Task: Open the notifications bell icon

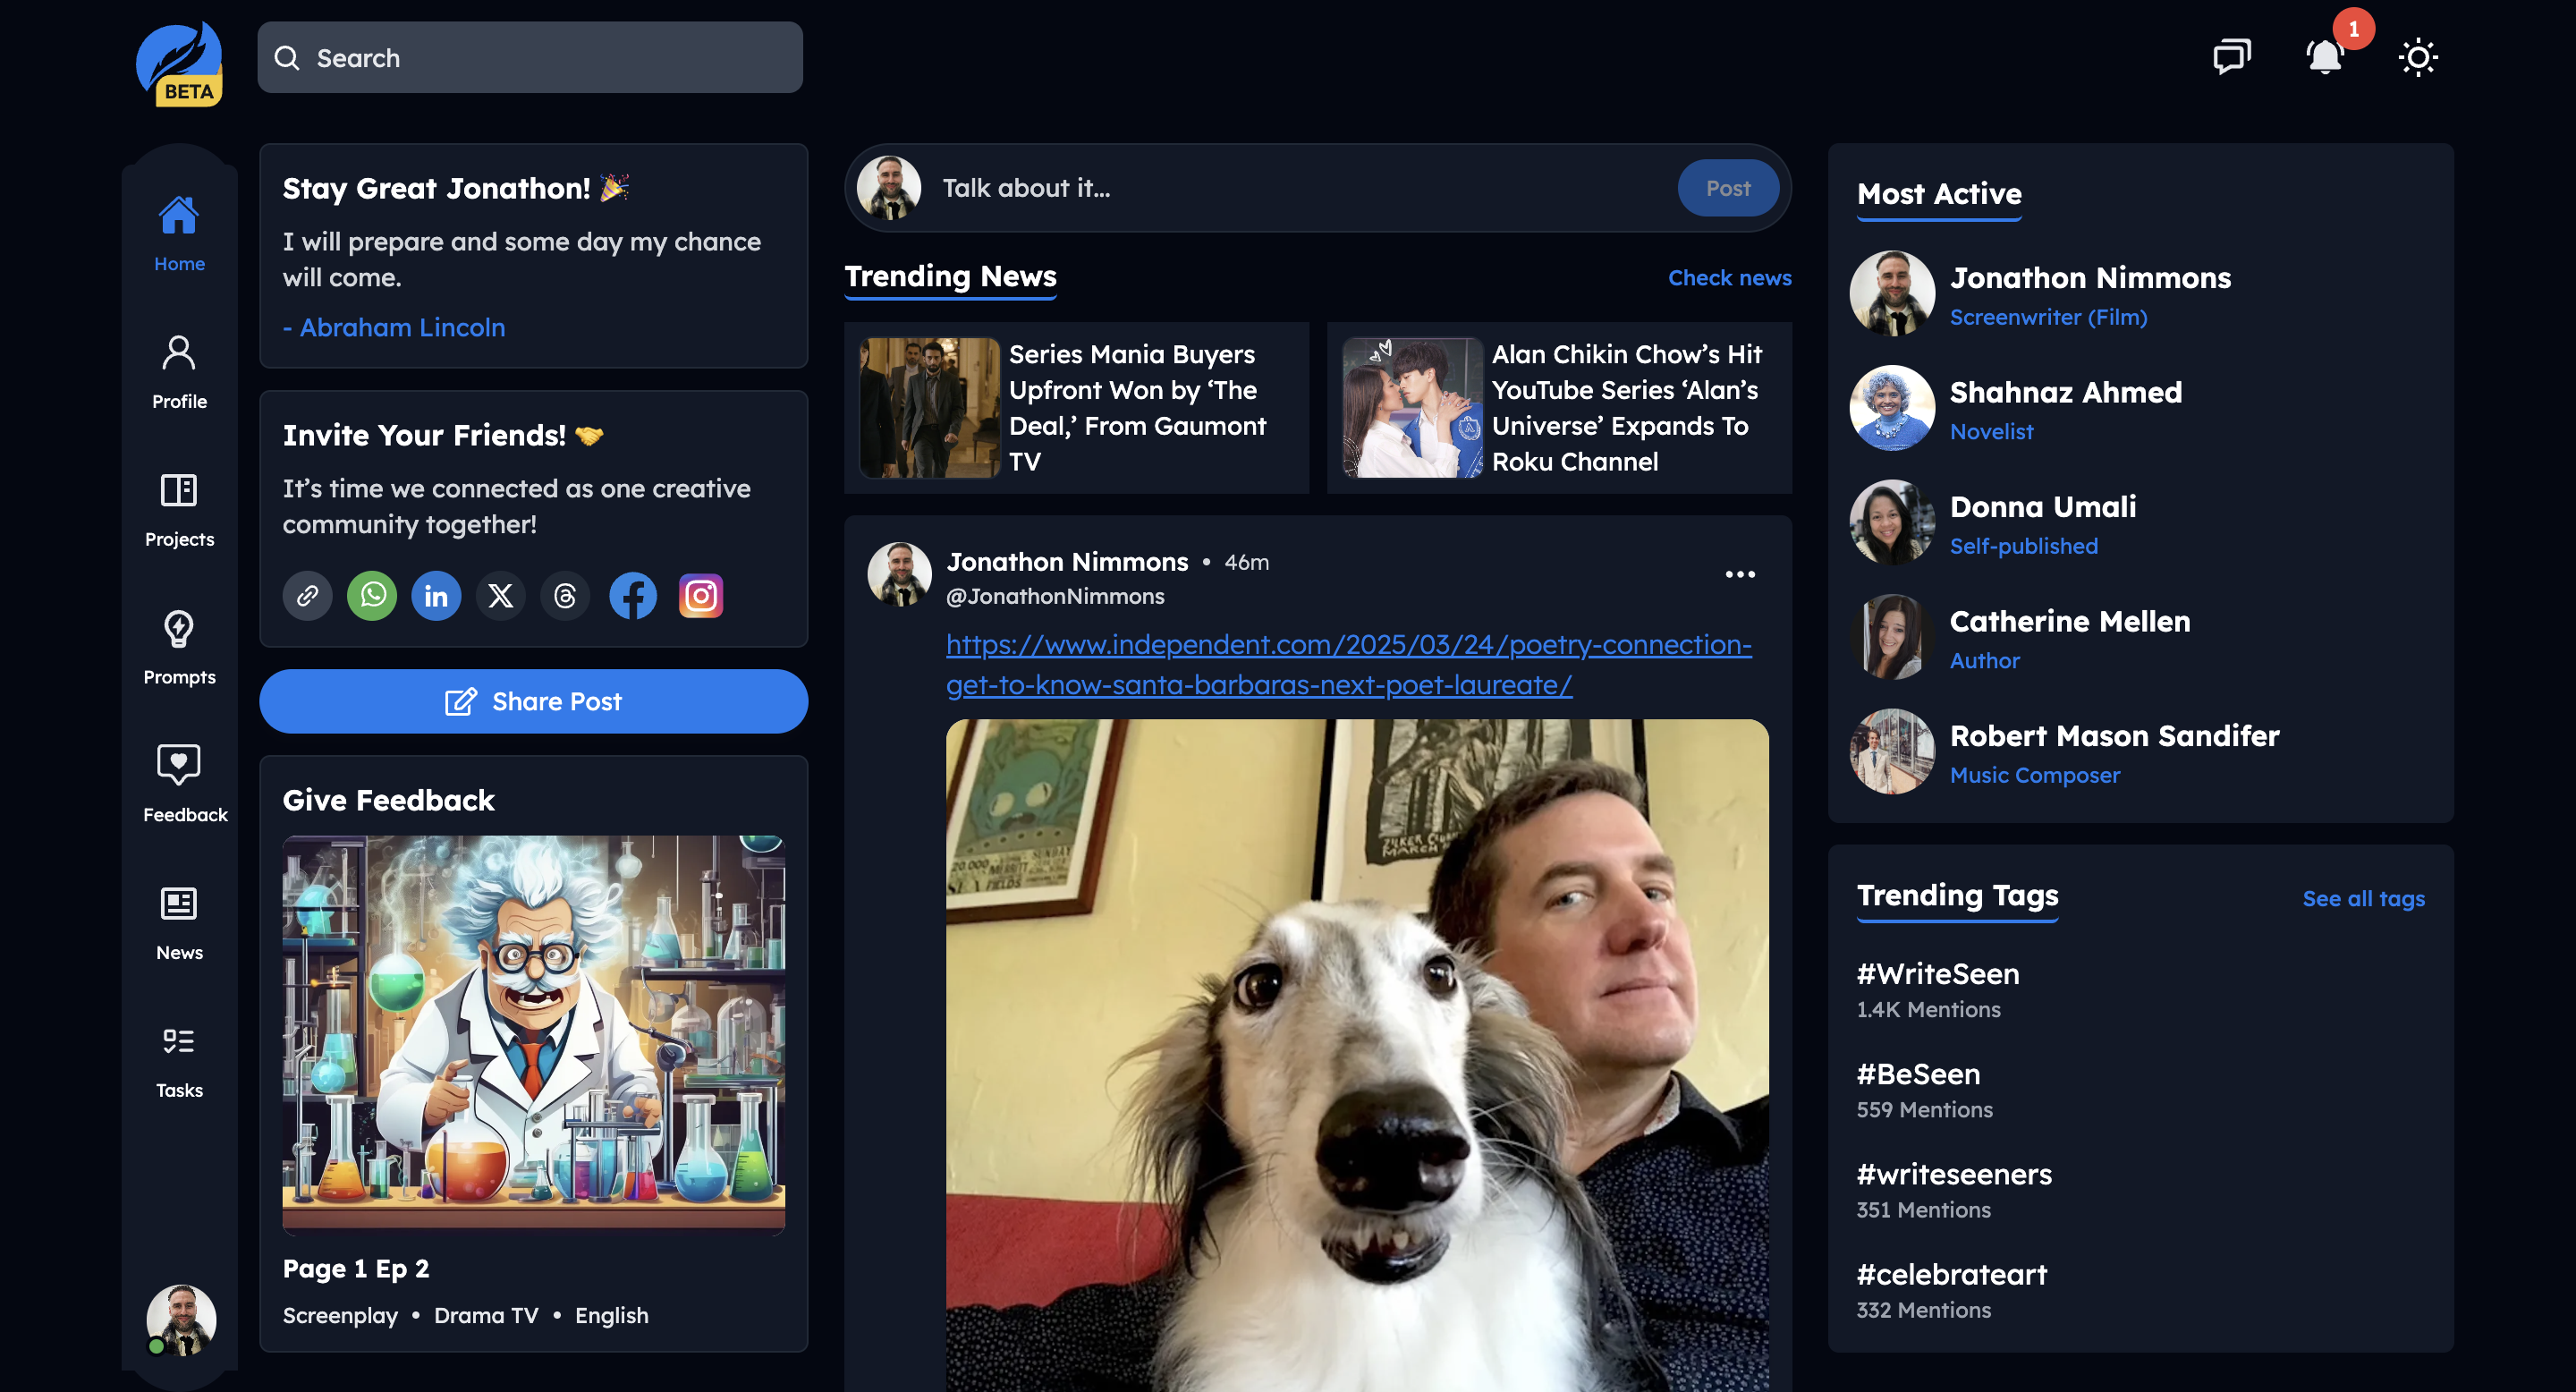Action: pyautogui.click(x=2325, y=57)
